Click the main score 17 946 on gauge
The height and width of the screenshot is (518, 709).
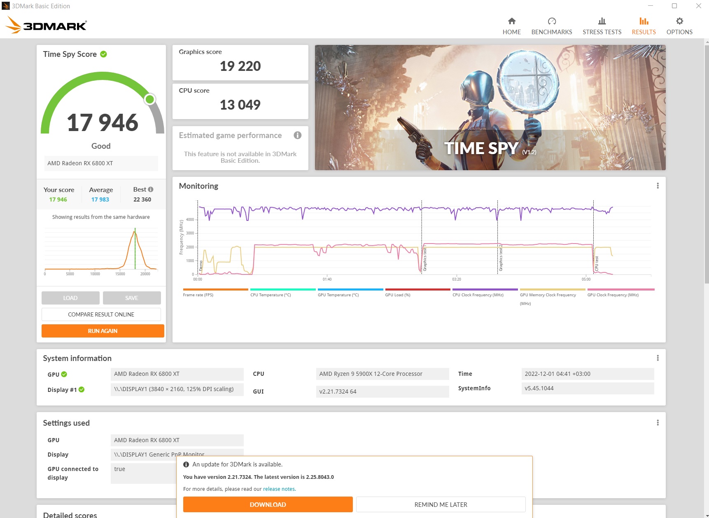click(x=103, y=122)
